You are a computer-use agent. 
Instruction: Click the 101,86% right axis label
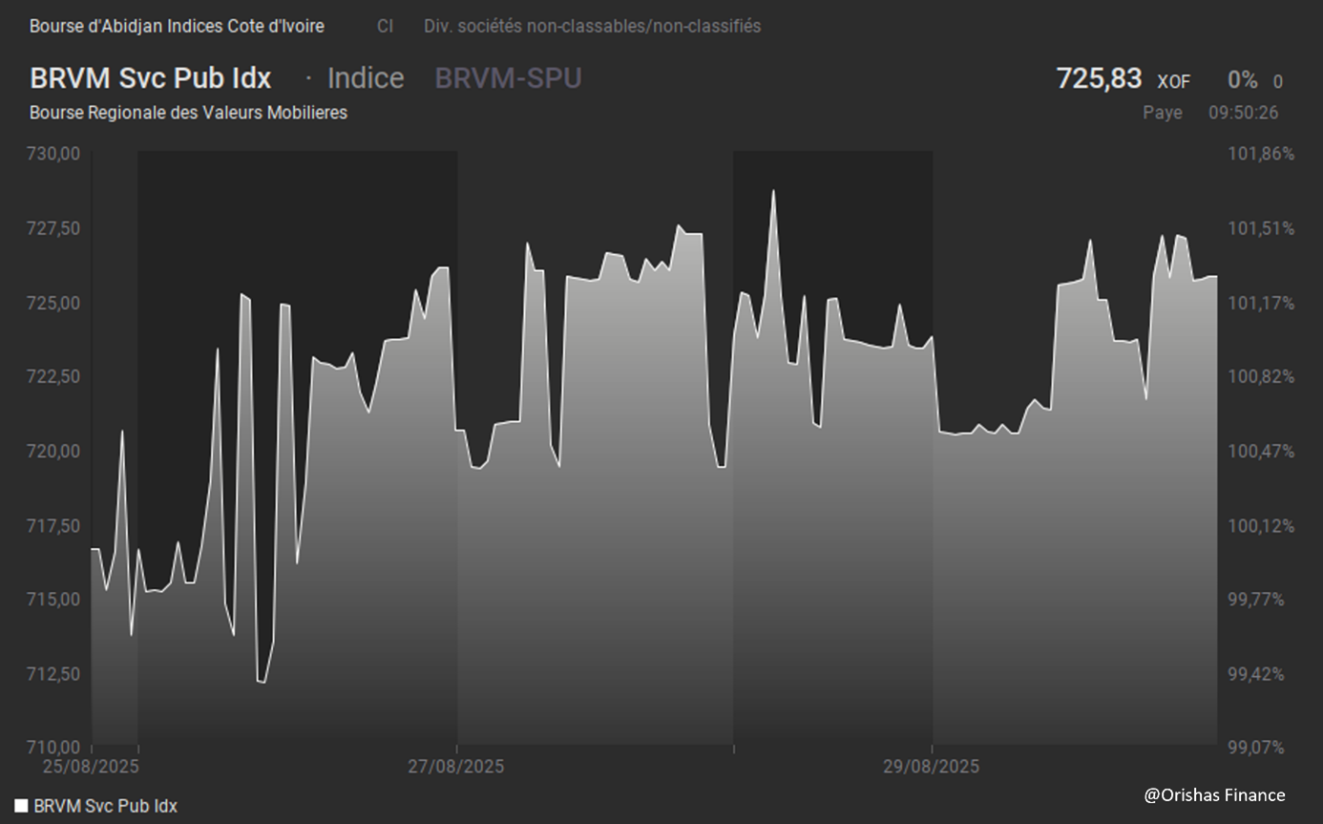pyautogui.click(x=1260, y=154)
